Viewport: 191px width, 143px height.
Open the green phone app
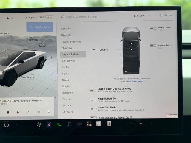tap(59, 125)
